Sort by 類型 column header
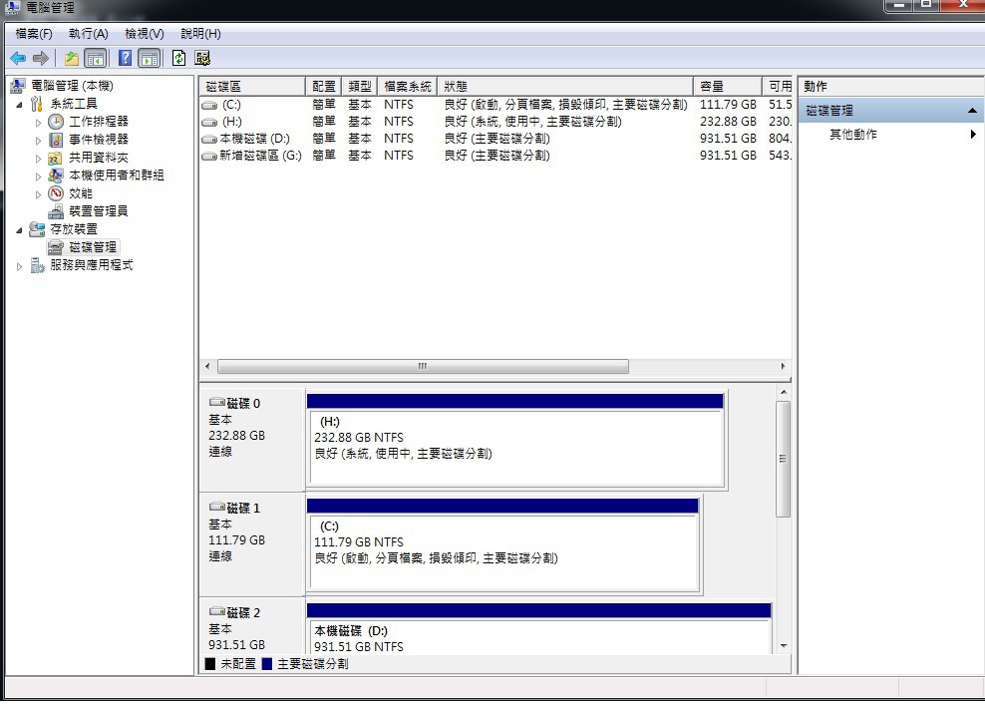 click(359, 86)
